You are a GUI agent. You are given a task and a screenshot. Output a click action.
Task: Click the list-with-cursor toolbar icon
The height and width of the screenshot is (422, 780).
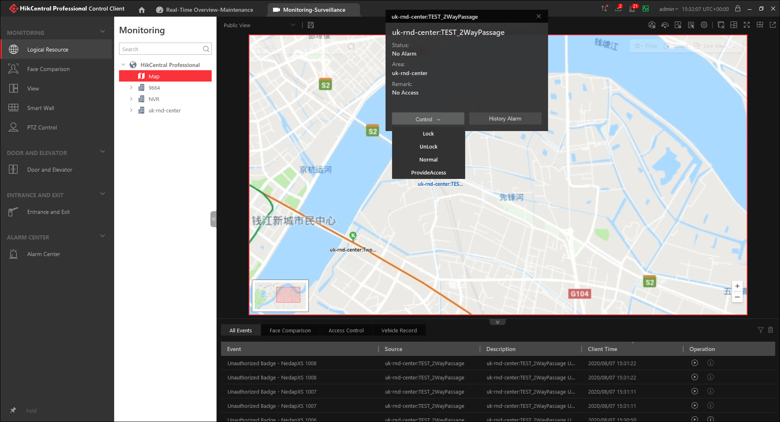pos(691,25)
